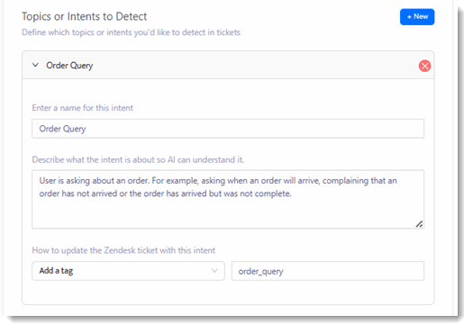Open the Add a tag dropdown
This screenshot has width=464, height=324.
point(128,271)
